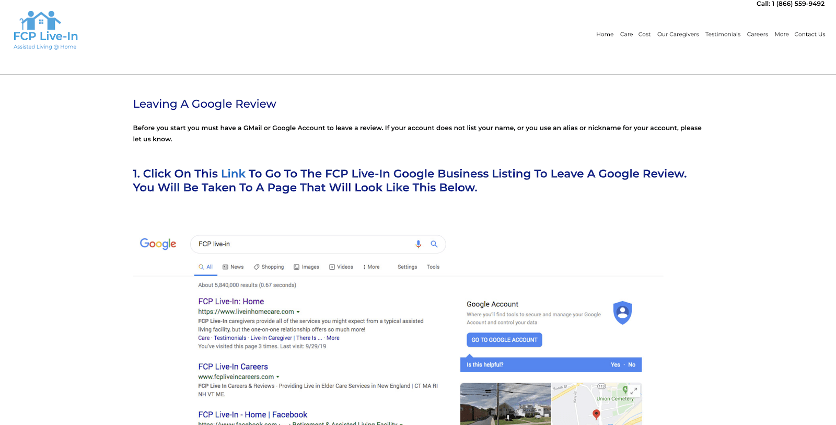Click the magnifying glass search icon
The height and width of the screenshot is (425, 836).
[434, 244]
